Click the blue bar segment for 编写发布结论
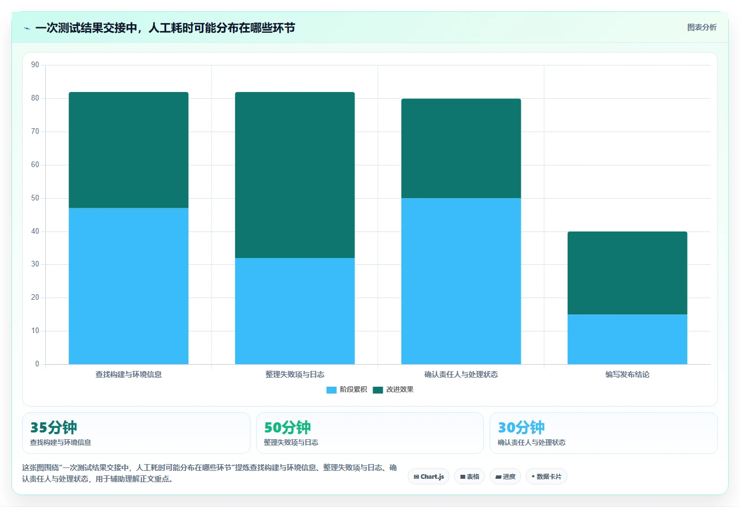 click(x=627, y=339)
